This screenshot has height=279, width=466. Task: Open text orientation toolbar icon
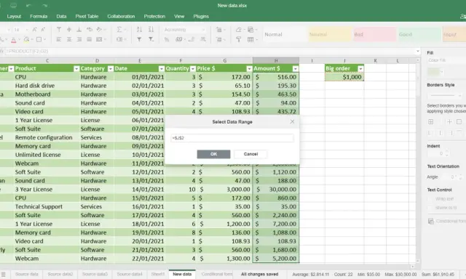100,29
